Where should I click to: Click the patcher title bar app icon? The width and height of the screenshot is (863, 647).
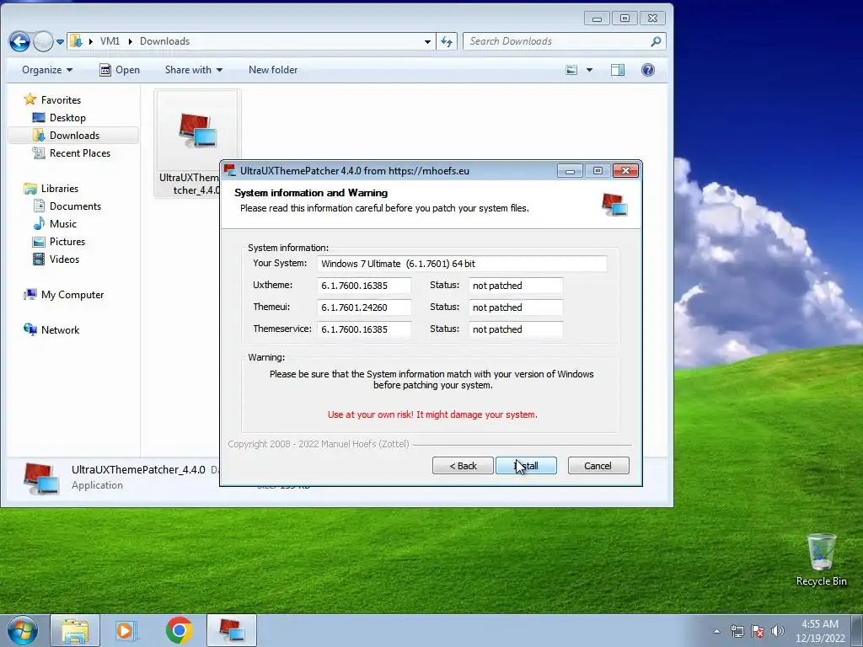230,170
